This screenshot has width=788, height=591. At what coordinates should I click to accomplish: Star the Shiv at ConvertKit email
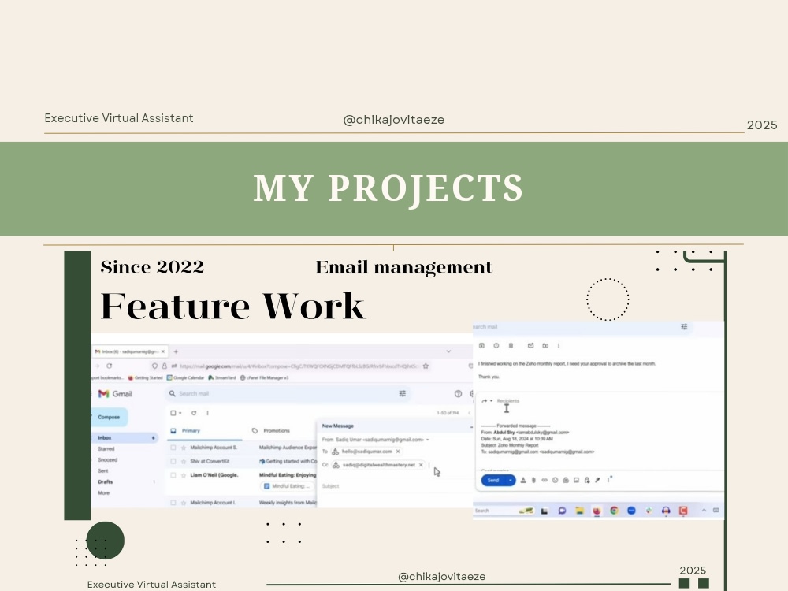(x=184, y=461)
